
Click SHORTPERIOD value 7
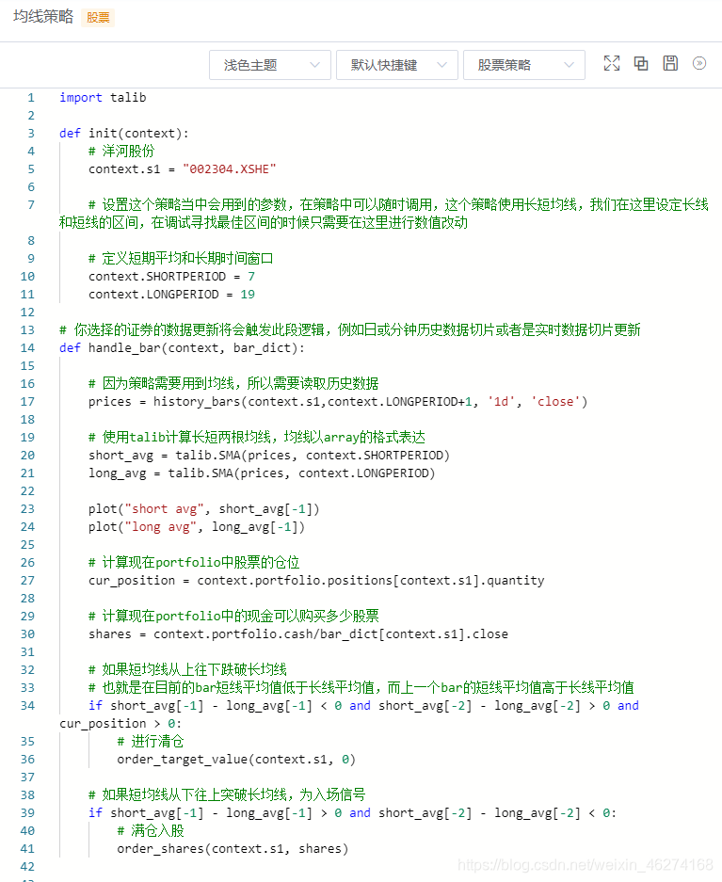pos(251,277)
